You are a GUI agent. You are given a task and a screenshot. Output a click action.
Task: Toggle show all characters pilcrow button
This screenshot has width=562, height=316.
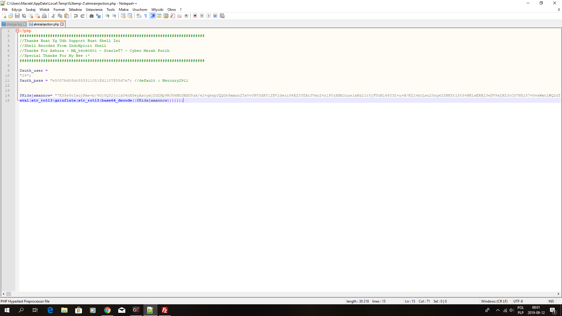click(145, 16)
